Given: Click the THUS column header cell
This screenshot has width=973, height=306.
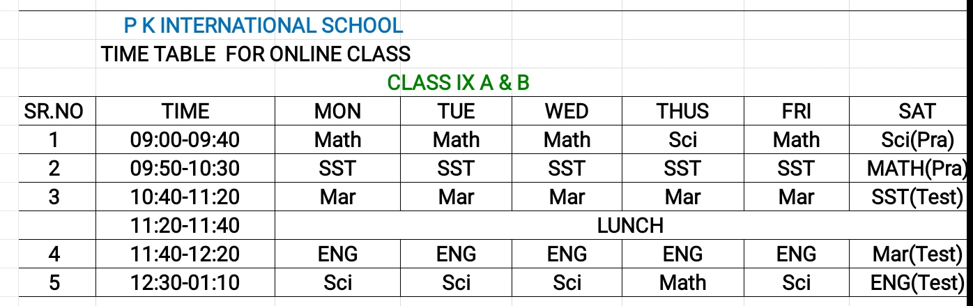Looking at the screenshot, I should pyautogui.click(x=682, y=112).
